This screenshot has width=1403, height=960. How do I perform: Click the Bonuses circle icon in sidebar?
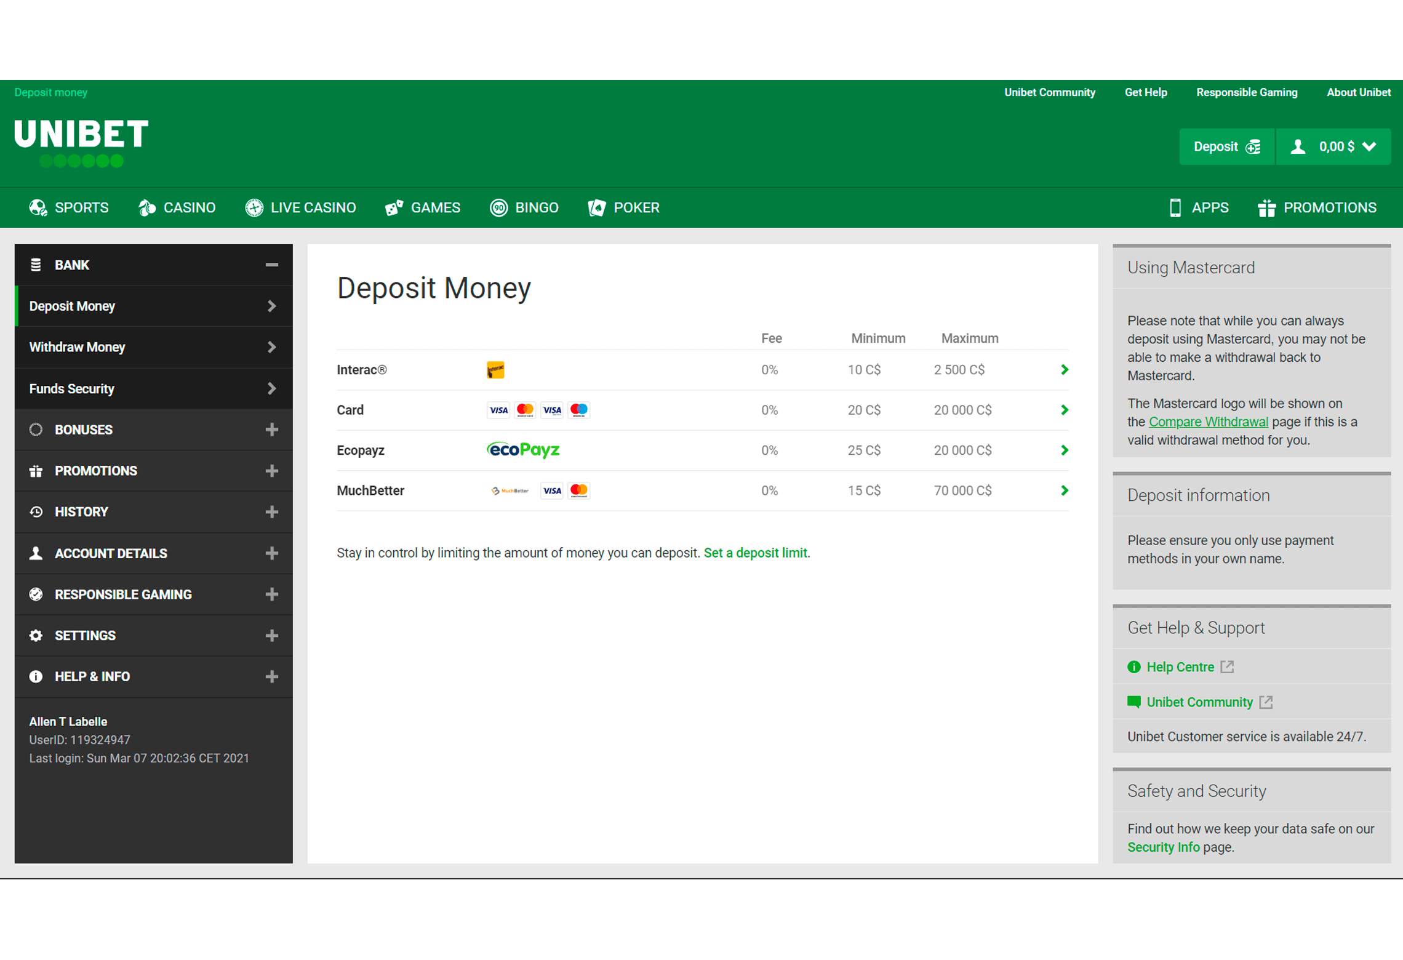36,430
